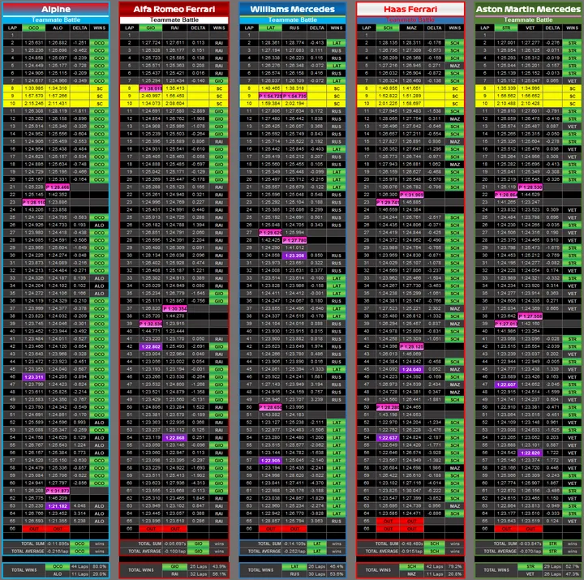This screenshot has height=580, width=584.
Task: Click the LAP header in the Haas table
Action: [367, 28]
